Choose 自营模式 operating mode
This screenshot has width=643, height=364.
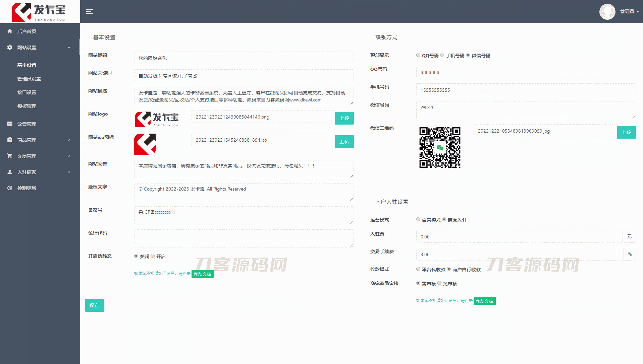[x=418, y=220]
